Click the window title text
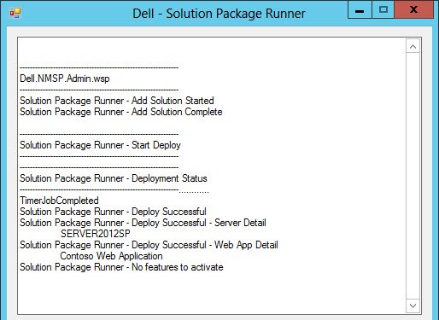The width and height of the screenshot is (439, 320). pyautogui.click(x=219, y=14)
